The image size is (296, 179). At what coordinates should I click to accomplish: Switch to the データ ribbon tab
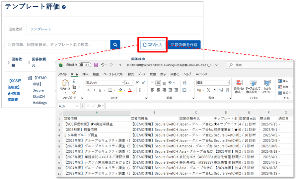click(x=142, y=74)
